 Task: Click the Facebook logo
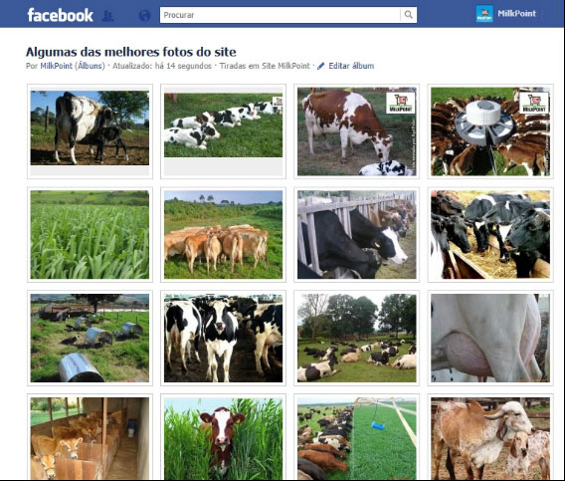[x=60, y=15]
